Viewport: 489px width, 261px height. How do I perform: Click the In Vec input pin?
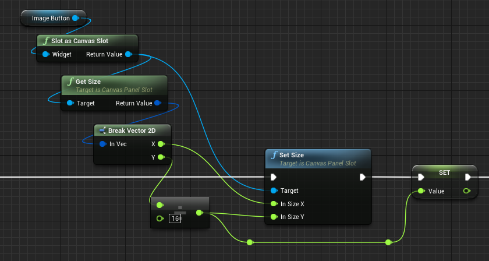pos(103,144)
